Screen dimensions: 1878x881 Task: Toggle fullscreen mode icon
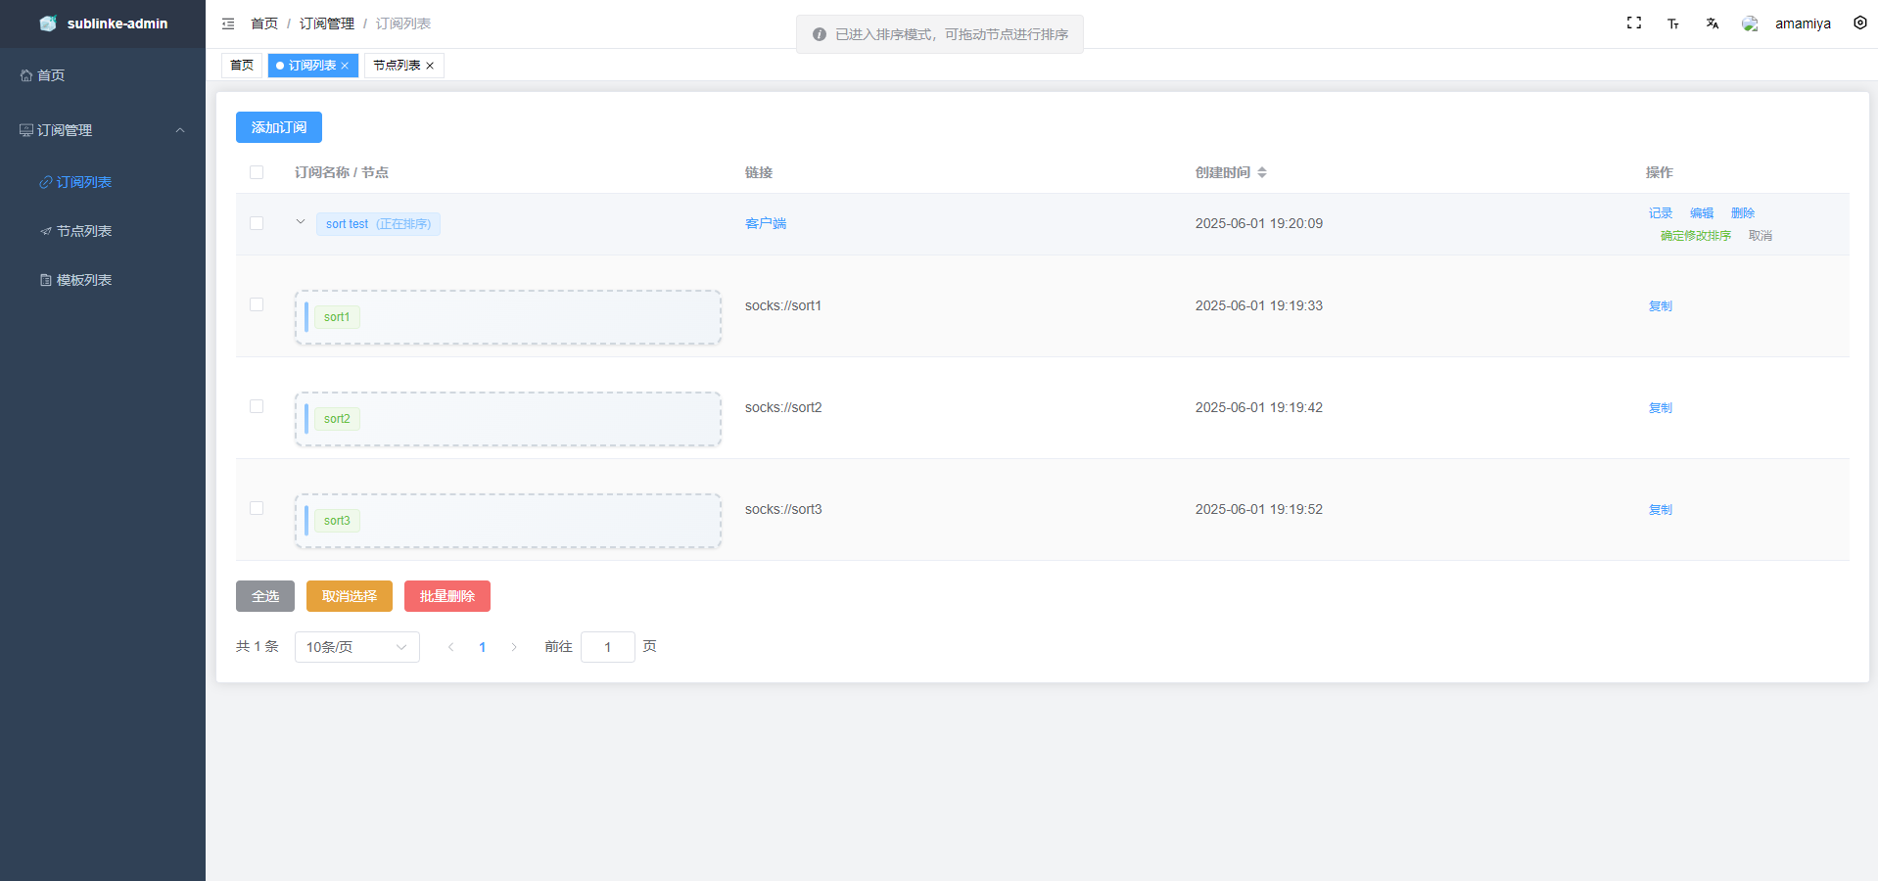1634,23
